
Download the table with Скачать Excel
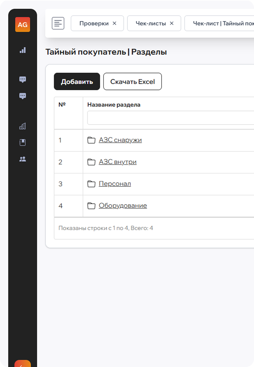tap(133, 82)
